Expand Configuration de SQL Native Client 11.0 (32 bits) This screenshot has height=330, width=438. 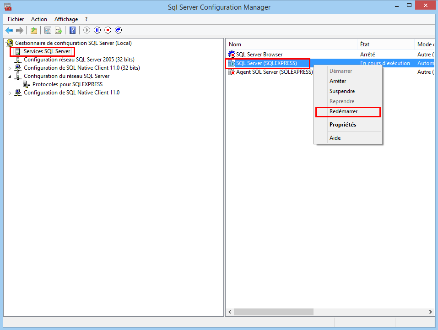pyautogui.click(x=10, y=68)
